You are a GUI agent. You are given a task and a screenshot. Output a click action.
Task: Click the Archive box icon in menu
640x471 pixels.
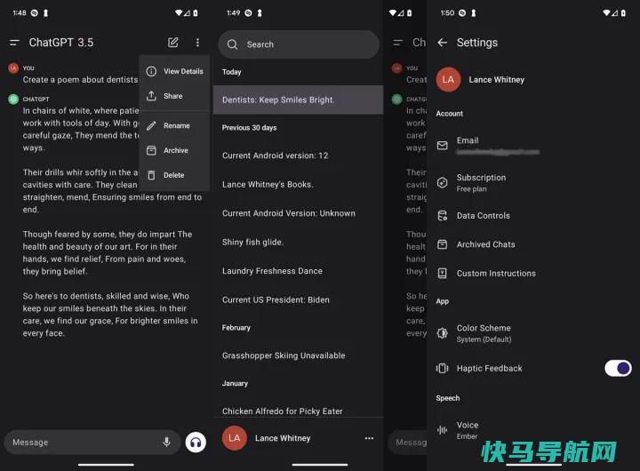click(151, 150)
